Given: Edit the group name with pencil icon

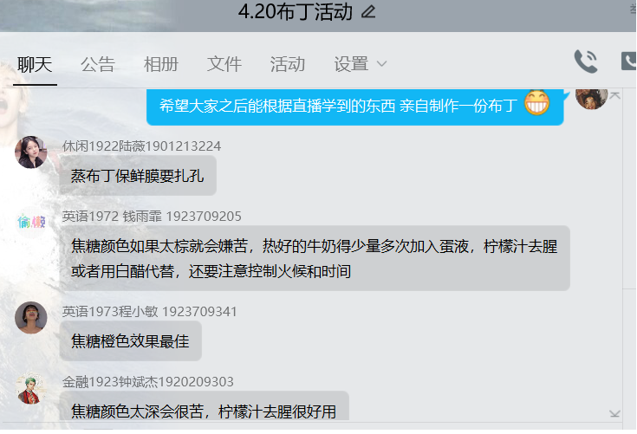Looking at the screenshot, I should pyautogui.click(x=368, y=11).
